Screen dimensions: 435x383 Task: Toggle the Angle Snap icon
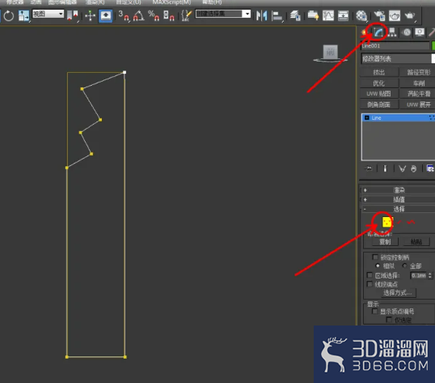pyautogui.click(x=138, y=15)
